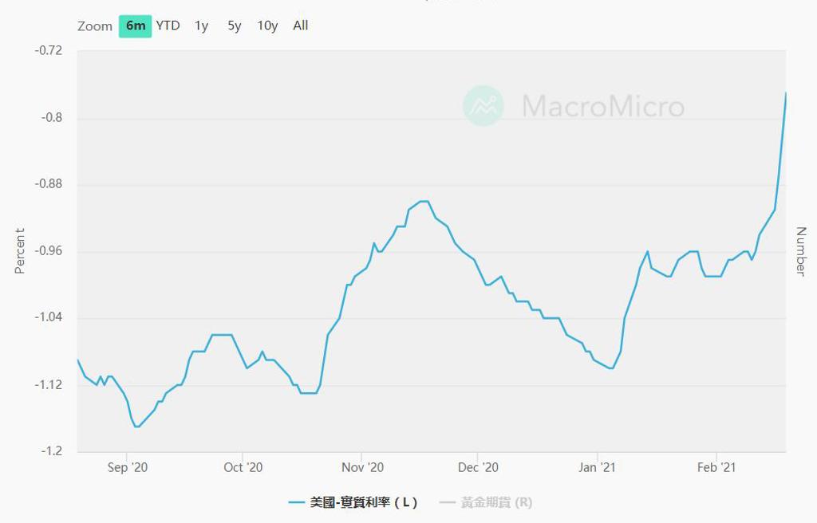Viewport: 817px width, 523px height.
Task: Show All data in zoom
Action: coord(300,26)
